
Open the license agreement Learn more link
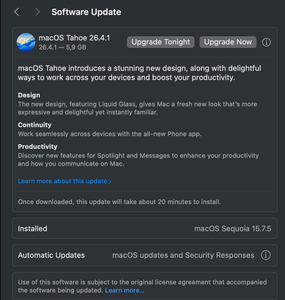pyautogui.click(x=125, y=290)
